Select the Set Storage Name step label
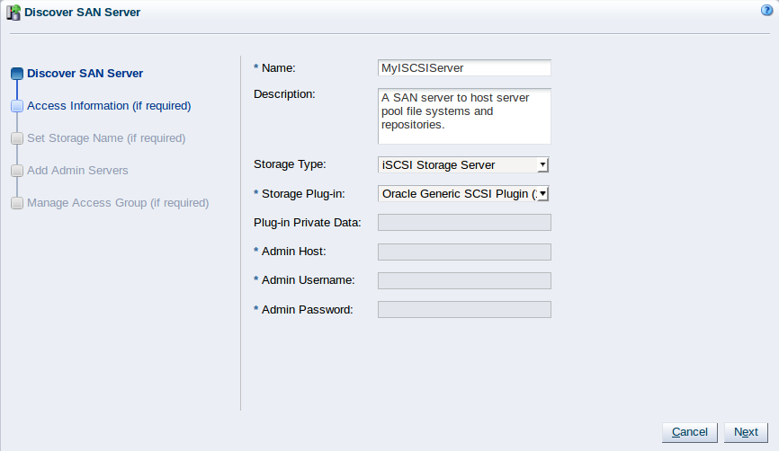This screenshot has width=779, height=451. pyautogui.click(x=106, y=138)
